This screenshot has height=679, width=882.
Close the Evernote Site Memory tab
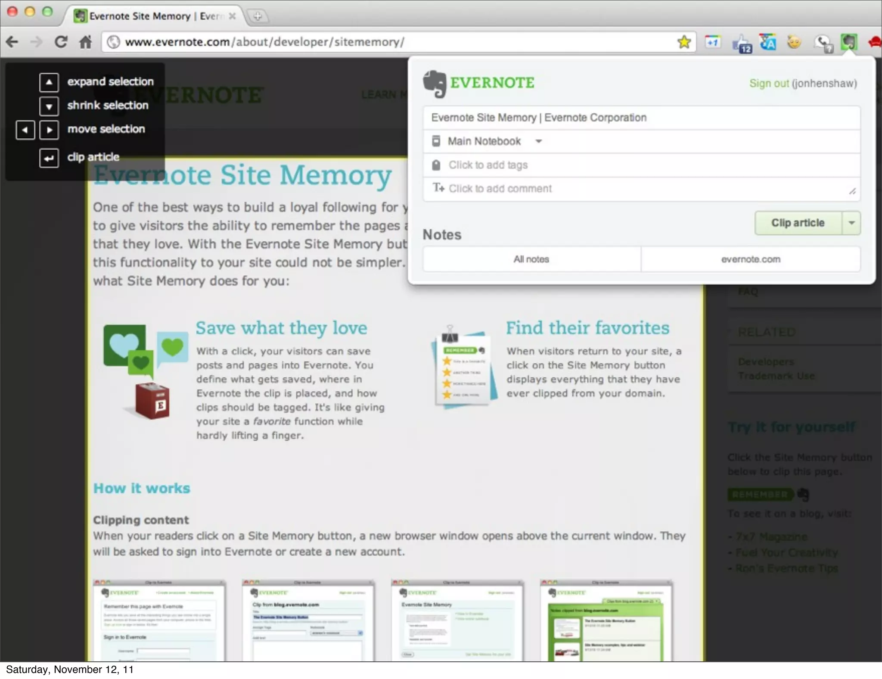232,16
